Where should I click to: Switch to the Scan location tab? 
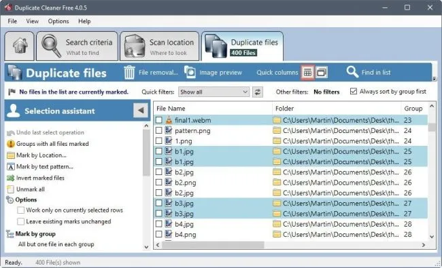pos(160,46)
